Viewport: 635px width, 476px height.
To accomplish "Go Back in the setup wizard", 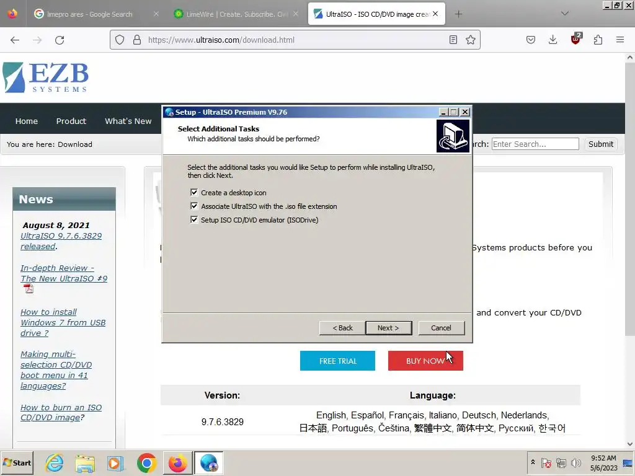I will tap(342, 328).
